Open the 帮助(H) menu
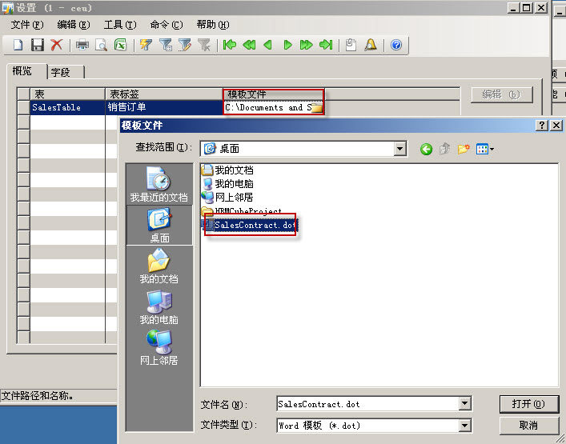The height and width of the screenshot is (444, 566). click(213, 25)
